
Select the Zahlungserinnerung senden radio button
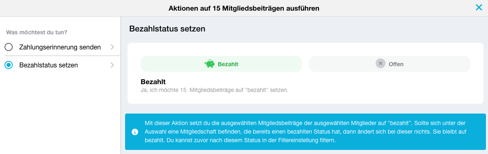[9, 47]
